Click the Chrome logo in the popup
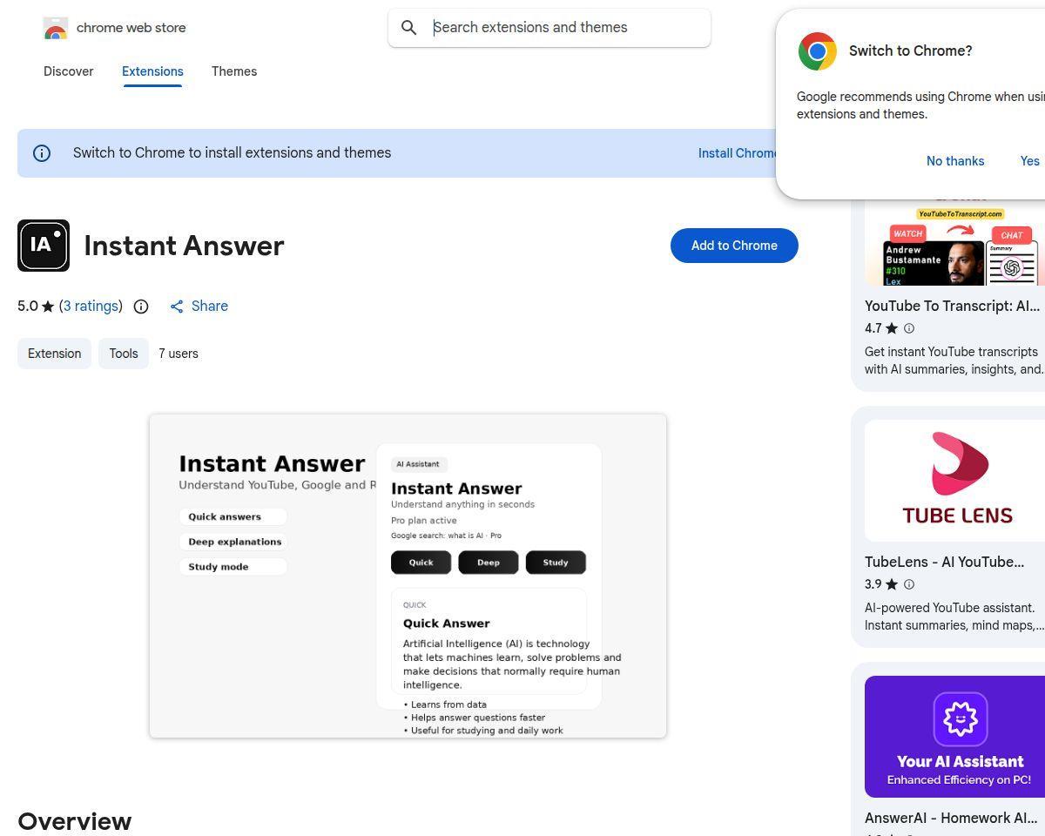 pyautogui.click(x=817, y=51)
